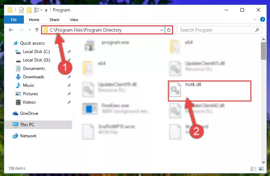
Task: Click the Search Program box
Action: [219, 30]
